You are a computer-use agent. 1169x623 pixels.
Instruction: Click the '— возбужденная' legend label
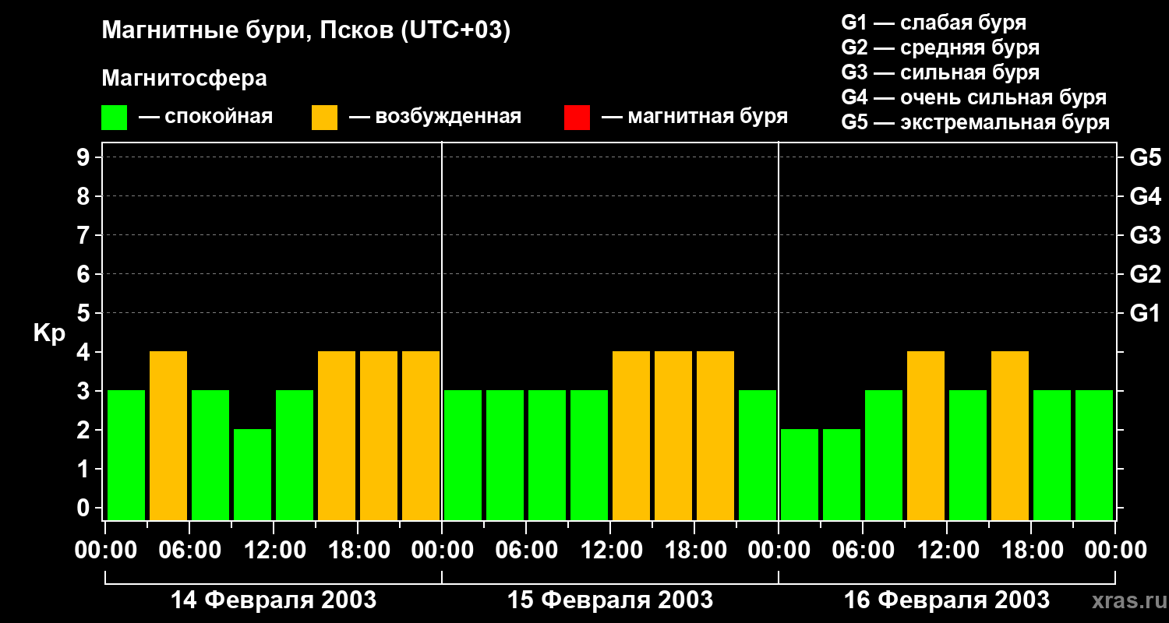[435, 117]
